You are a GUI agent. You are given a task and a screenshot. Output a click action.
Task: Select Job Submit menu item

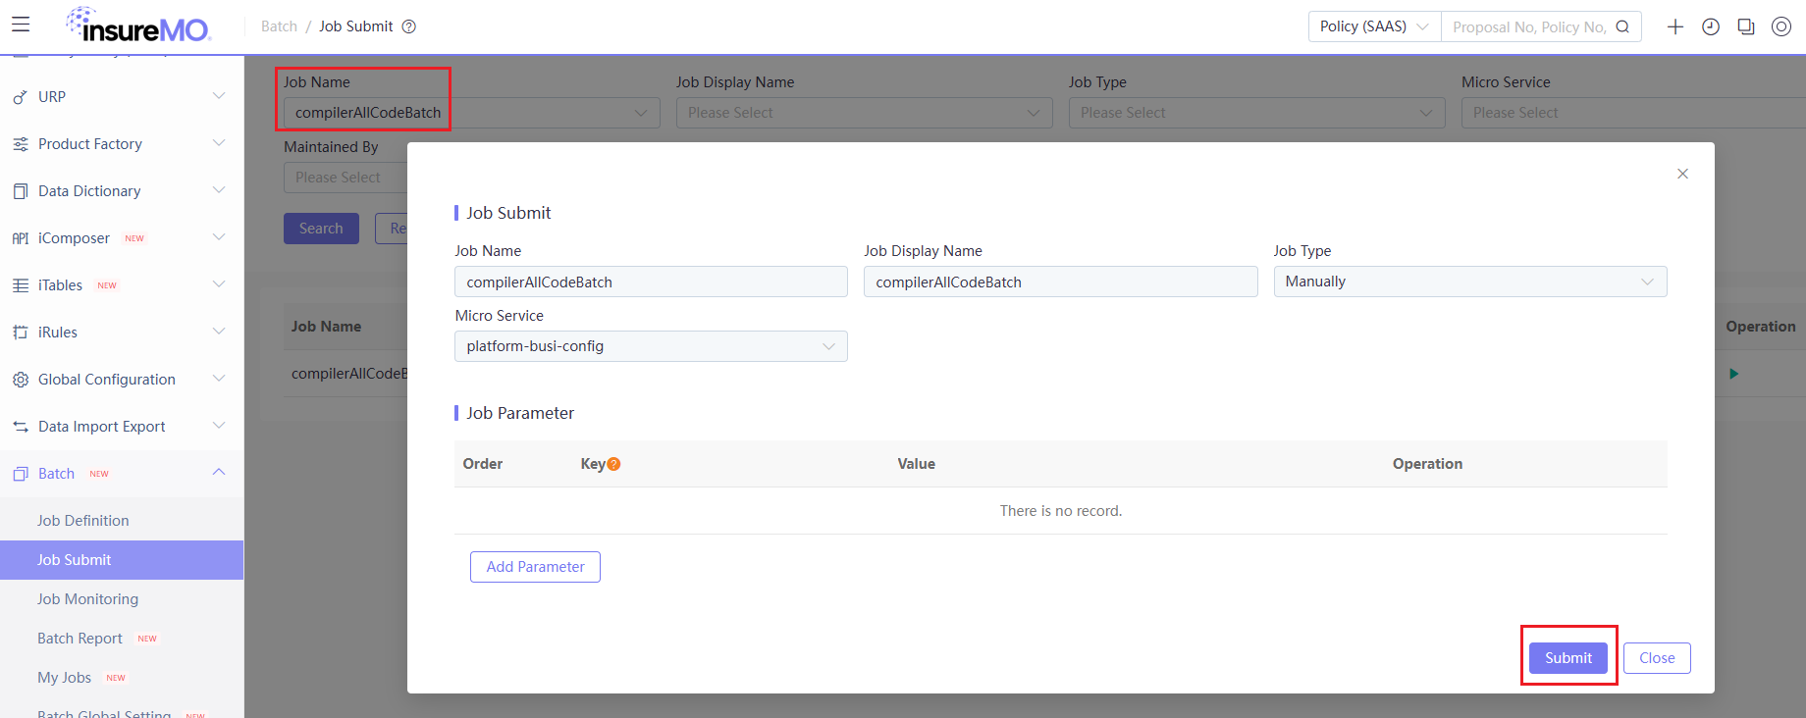122,560
